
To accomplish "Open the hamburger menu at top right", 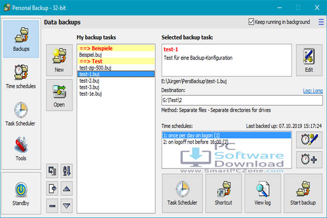I will 321,22.
